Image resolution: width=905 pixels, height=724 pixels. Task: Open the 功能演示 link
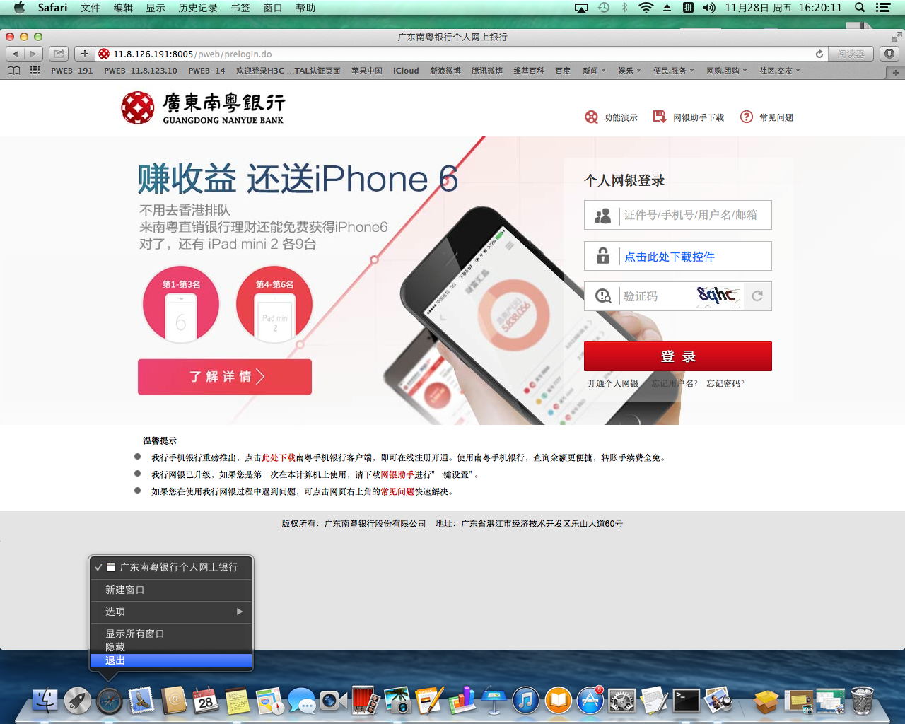click(x=612, y=117)
